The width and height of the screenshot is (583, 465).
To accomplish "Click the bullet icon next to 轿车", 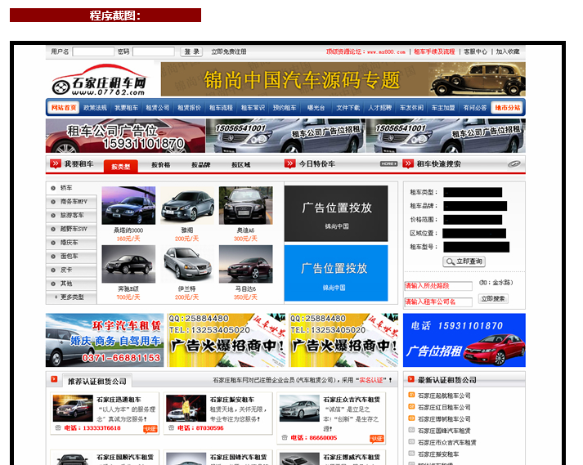I will 53,188.
